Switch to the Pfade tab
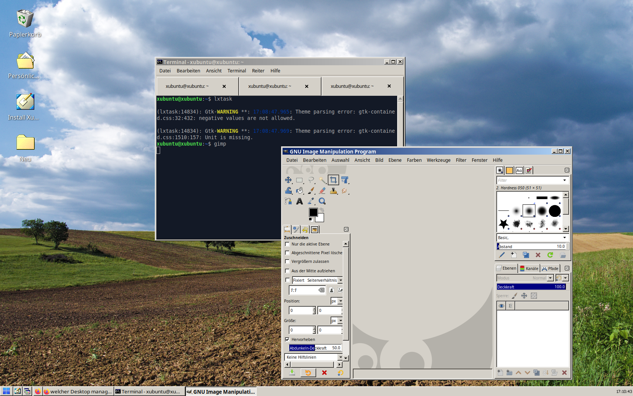The image size is (633, 396). (x=550, y=269)
